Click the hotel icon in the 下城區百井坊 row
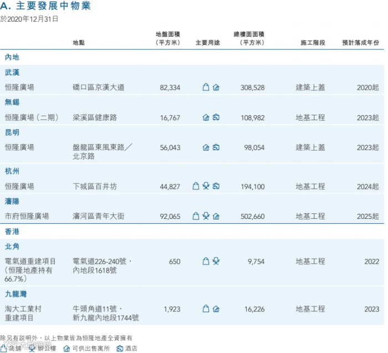The width and height of the screenshot is (388, 353). (x=216, y=186)
